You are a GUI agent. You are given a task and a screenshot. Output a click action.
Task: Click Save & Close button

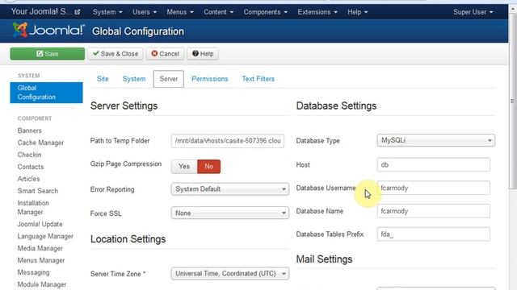pyautogui.click(x=116, y=54)
